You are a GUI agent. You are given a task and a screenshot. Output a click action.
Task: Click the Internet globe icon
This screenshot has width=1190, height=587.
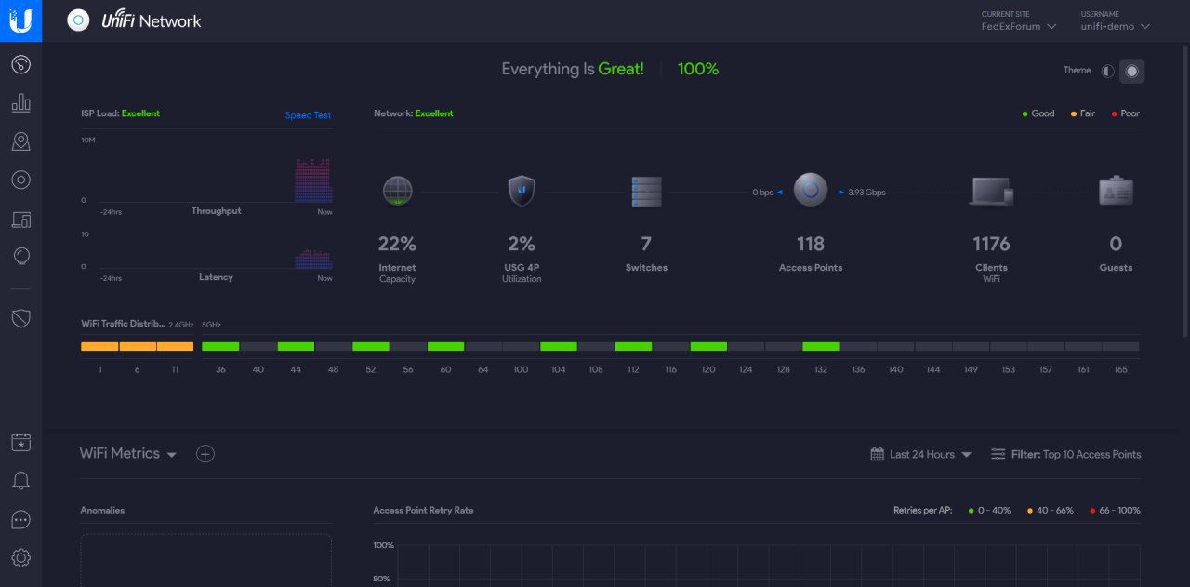[398, 191]
